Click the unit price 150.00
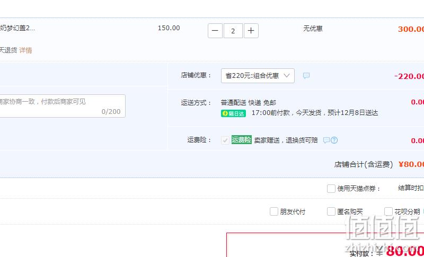The image size is (424, 257). tap(169, 28)
